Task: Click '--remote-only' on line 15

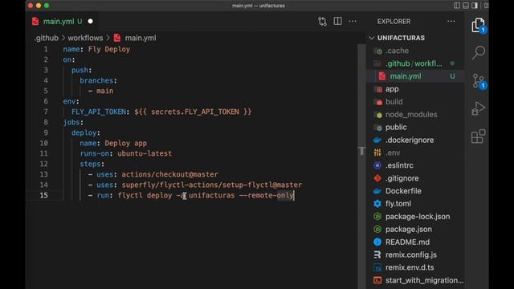Action: [266, 196]
